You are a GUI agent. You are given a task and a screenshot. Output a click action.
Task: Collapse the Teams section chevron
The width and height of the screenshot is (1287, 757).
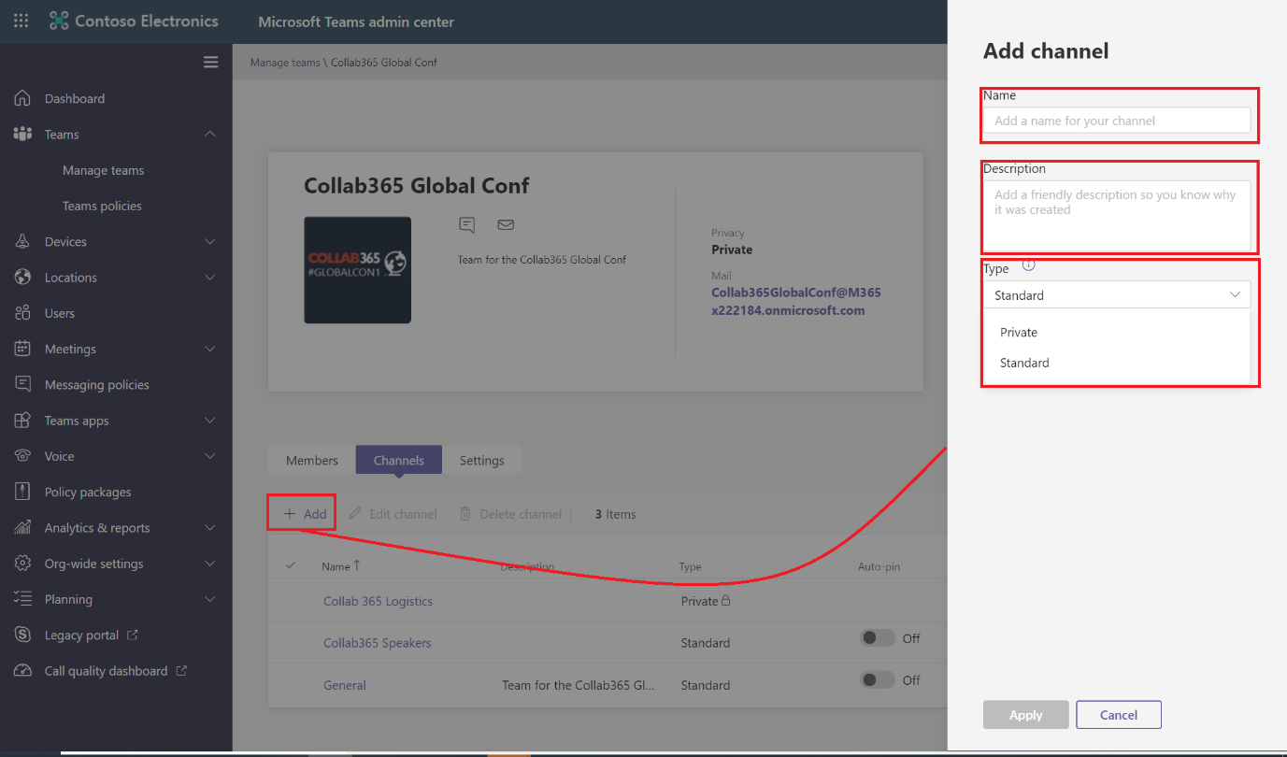pos(210,135)
